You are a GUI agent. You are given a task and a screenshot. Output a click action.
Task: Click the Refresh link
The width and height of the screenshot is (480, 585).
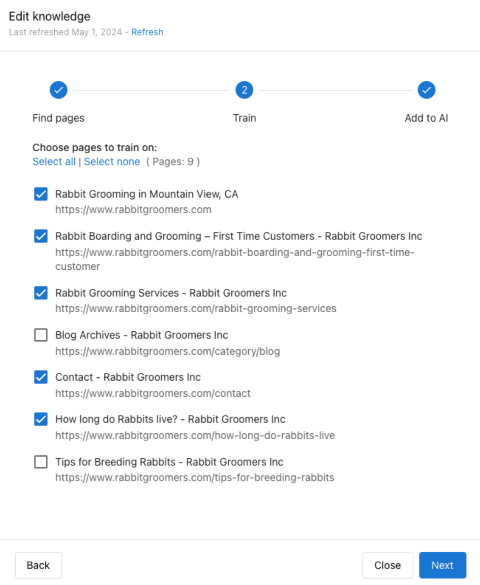147,32
